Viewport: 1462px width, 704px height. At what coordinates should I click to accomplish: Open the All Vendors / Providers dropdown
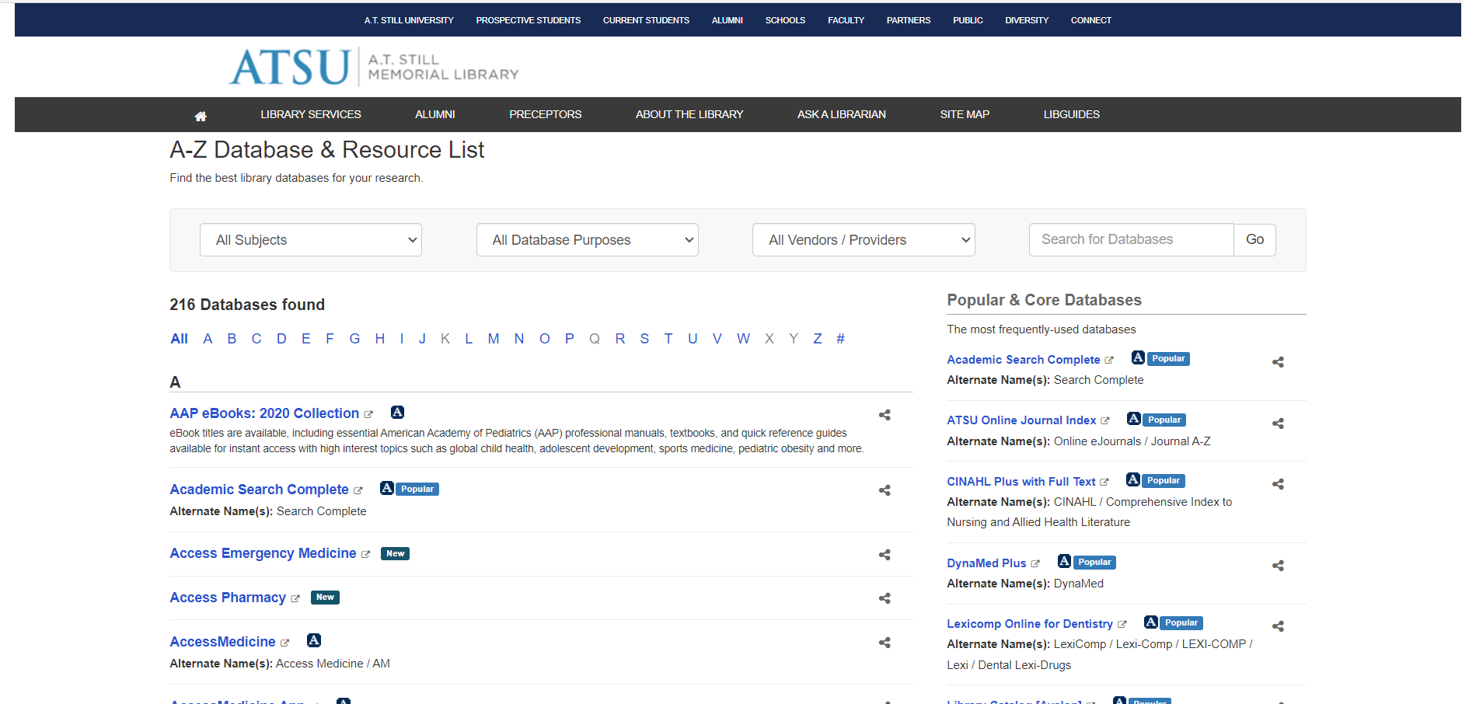coord(864,240)
